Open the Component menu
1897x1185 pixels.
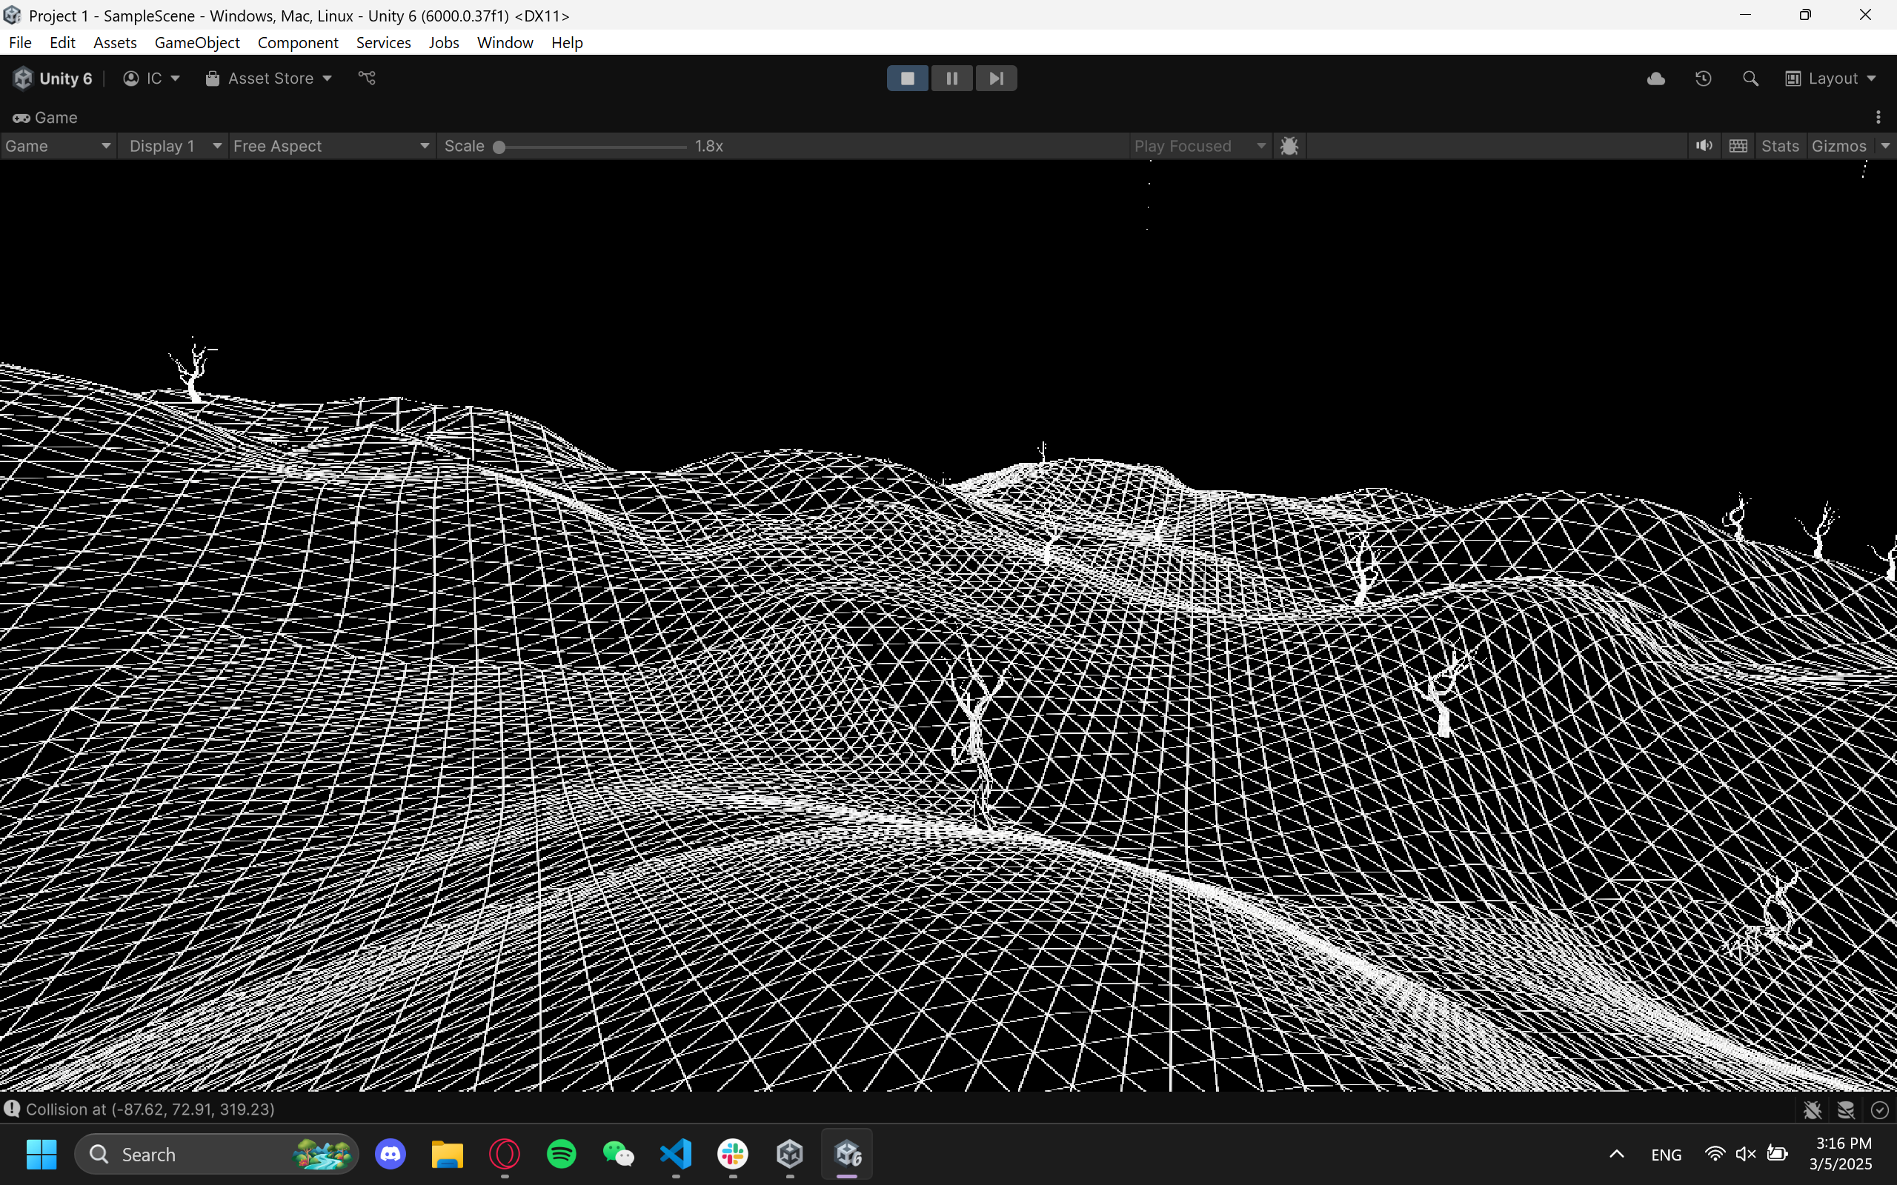tap(298, 42)
